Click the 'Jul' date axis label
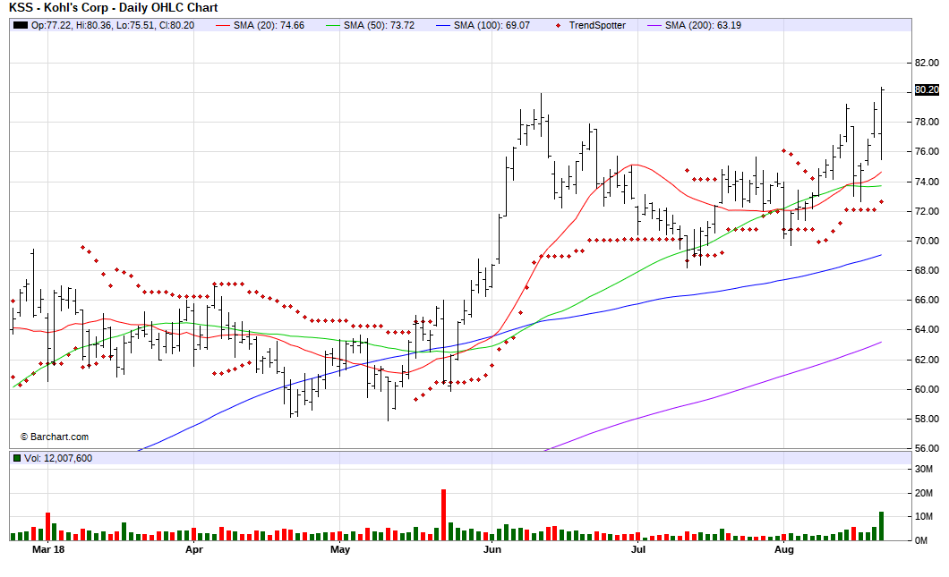Viewport: 949px width, 577px height. click(x=638, y=549)
